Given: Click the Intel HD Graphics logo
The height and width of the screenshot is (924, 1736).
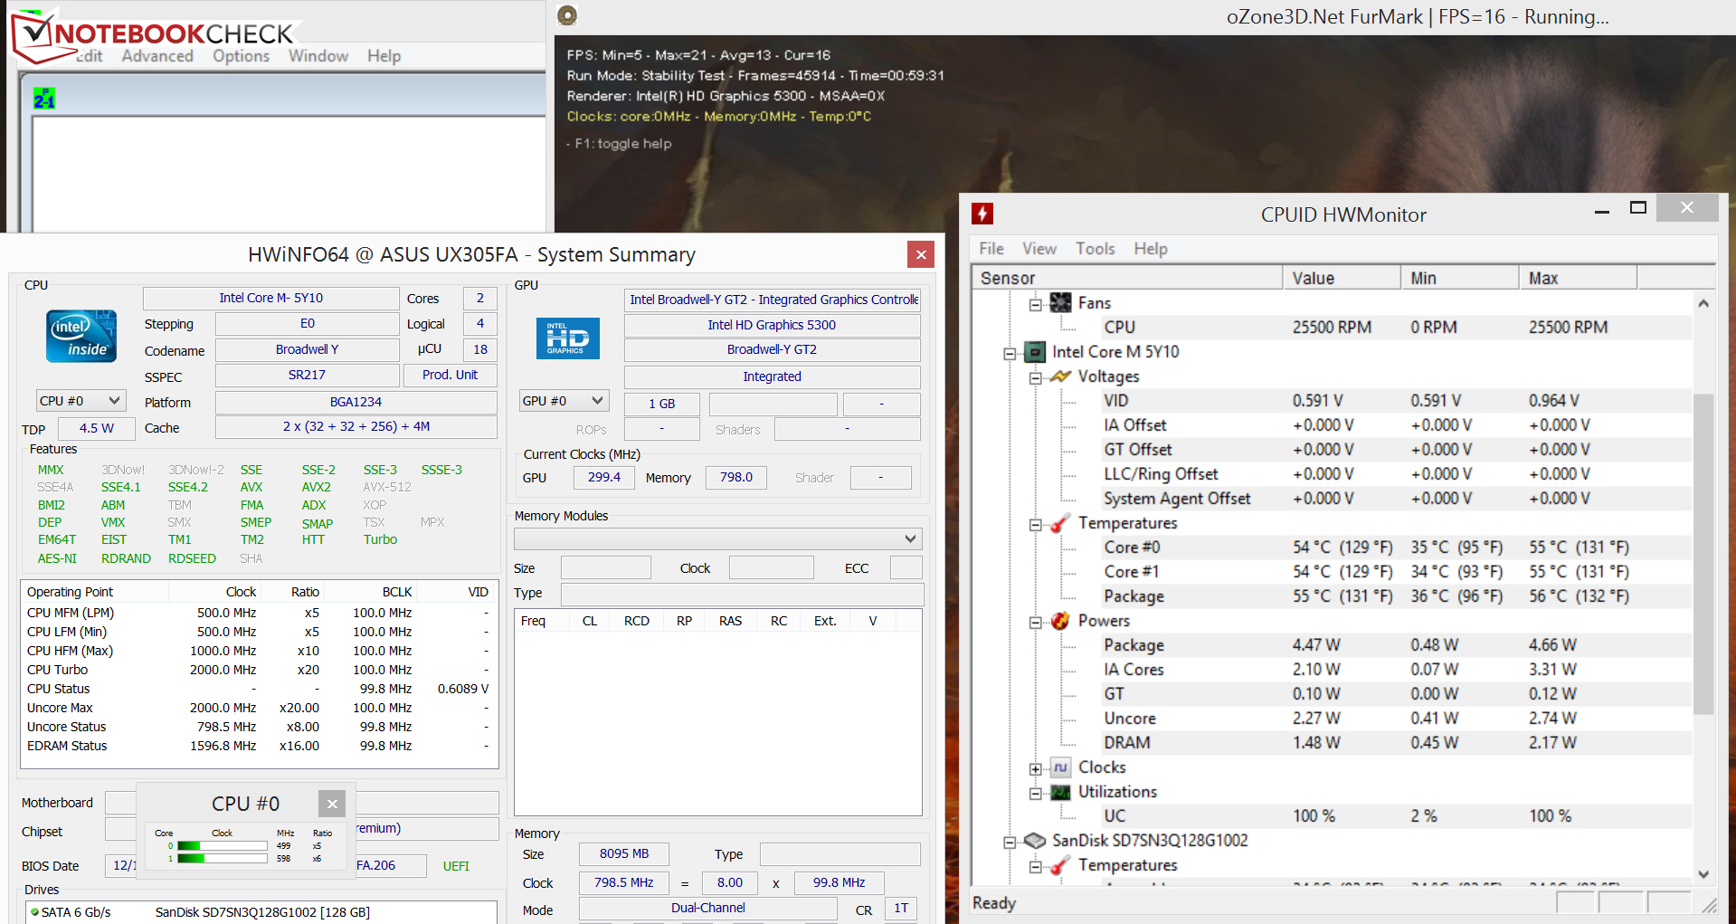Looking at the screenshot, I should [x=567, y=338].
